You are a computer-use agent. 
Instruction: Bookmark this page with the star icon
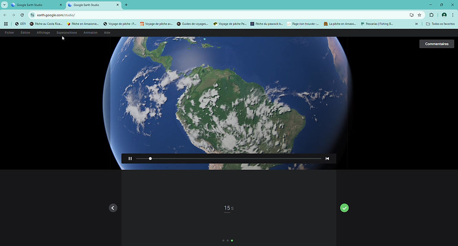click(x=419, y=15)
